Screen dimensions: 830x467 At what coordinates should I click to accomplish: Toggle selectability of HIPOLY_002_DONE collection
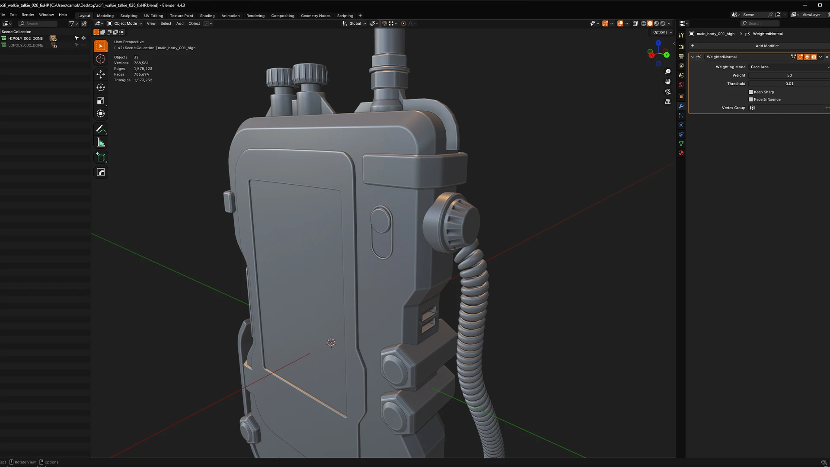pos(77,38)
